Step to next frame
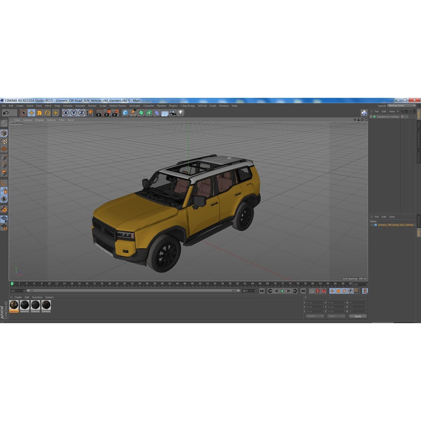 288,291
